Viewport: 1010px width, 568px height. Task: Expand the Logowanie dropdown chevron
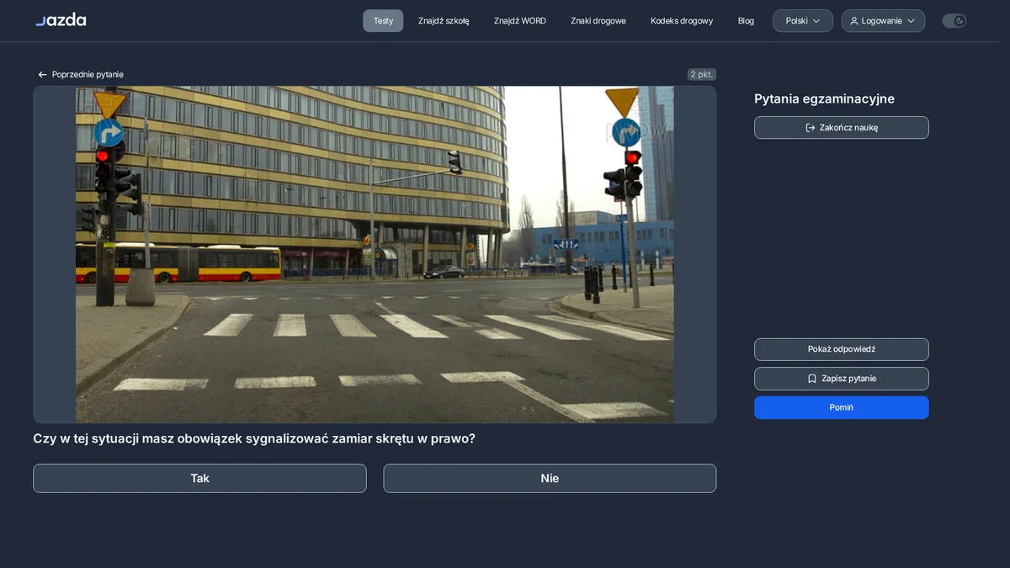pos(912,21)
